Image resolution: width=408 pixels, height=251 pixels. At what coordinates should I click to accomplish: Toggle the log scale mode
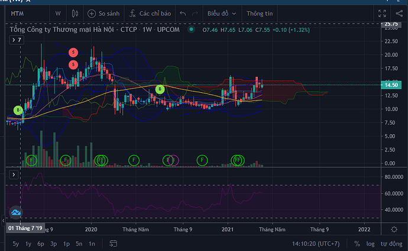tap(370, 243)
